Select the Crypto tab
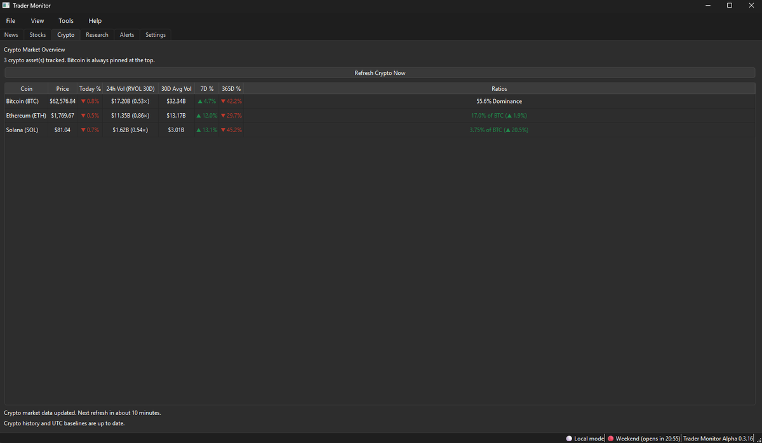This screenshot has width=762, height=443. pos(65,35)
